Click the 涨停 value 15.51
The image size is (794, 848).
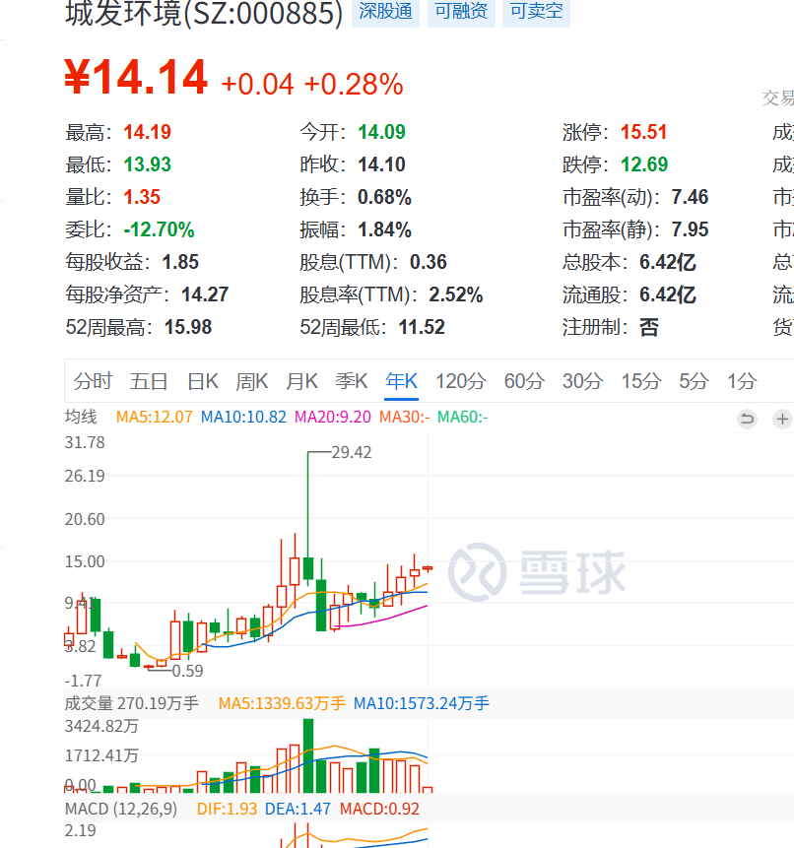point(643,132)
